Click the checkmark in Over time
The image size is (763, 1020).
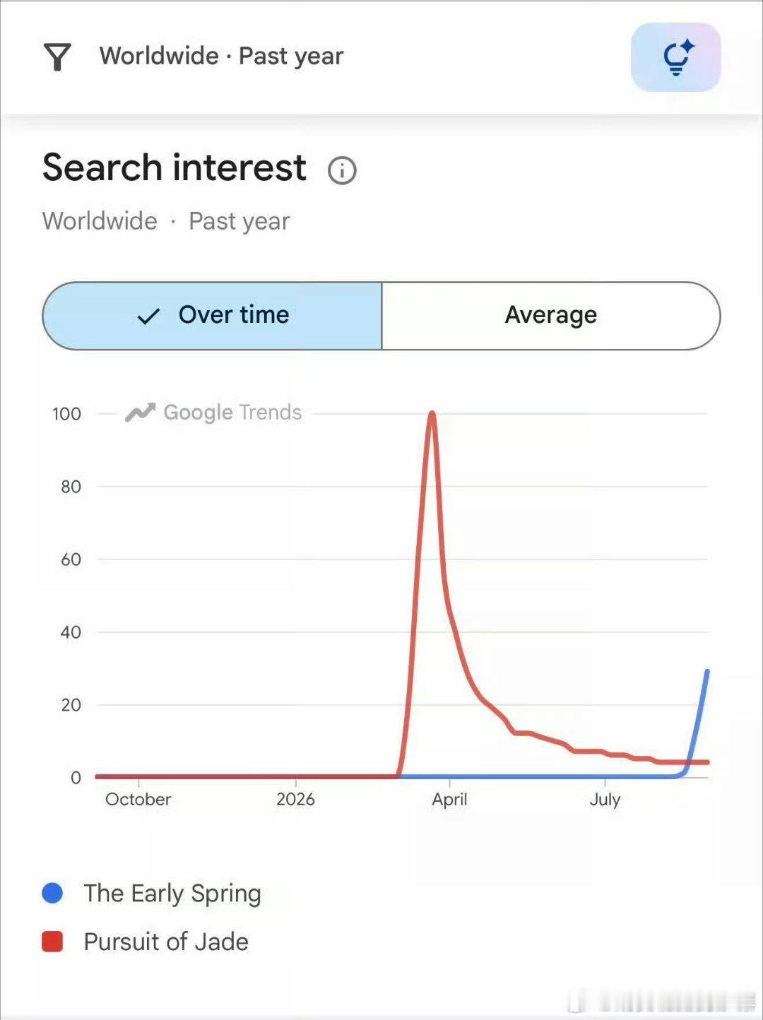coord(148,316)
